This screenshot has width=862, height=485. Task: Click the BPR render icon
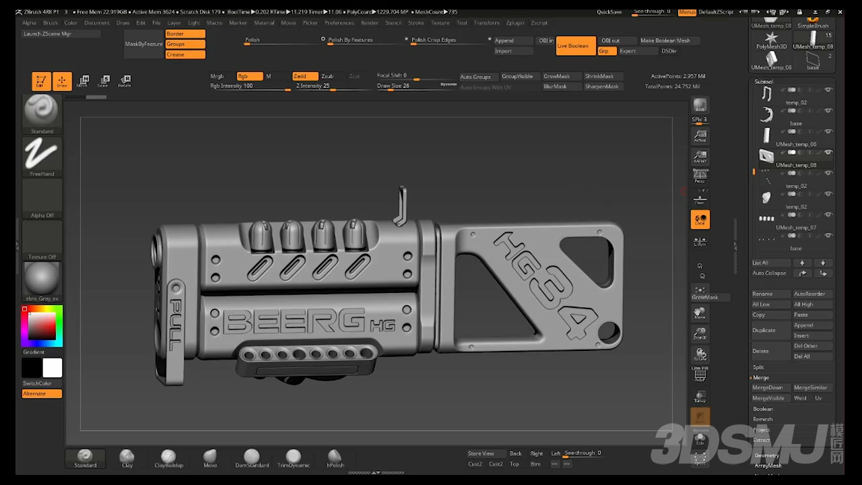pyautogui.click(x=700, y=106)
